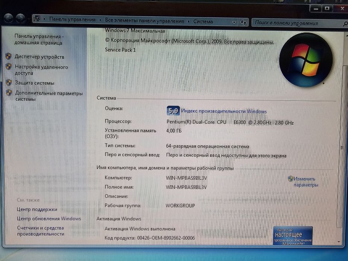The image size is (348, 261).
Task: Refresh the address bar with refresh icon
Action: (244, 22)
